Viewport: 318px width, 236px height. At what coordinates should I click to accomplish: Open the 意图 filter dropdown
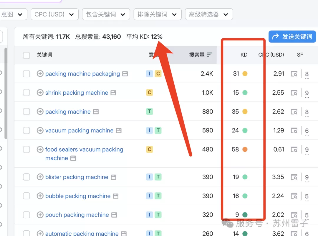click(x=13, y=14)
